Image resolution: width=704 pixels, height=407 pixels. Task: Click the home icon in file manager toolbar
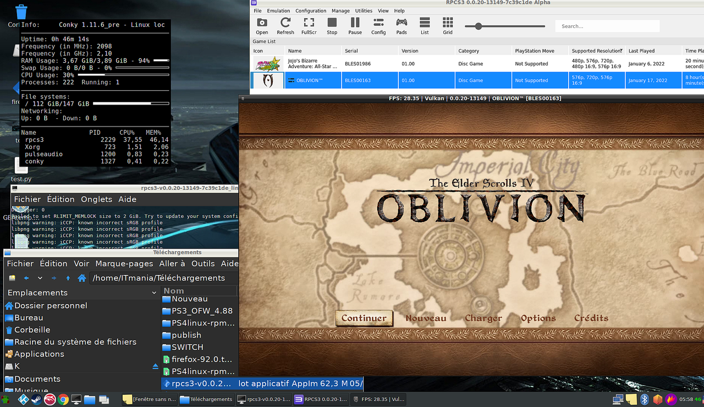[x=82, y=278]
